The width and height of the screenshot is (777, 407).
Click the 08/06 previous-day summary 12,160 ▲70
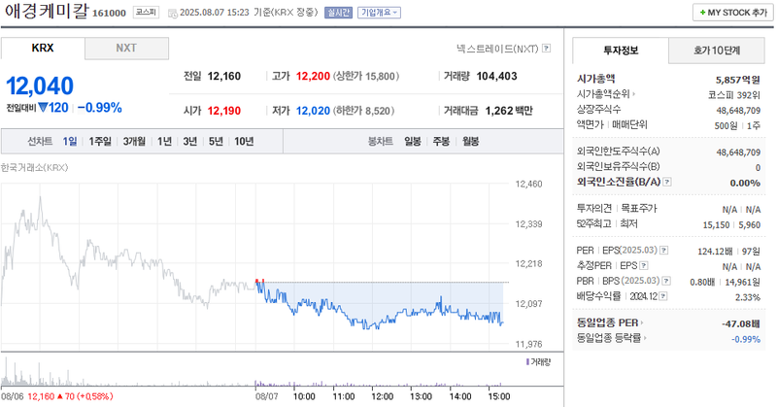70,396
